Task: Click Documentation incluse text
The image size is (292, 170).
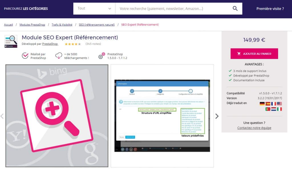Action: [x=249, y=80]
